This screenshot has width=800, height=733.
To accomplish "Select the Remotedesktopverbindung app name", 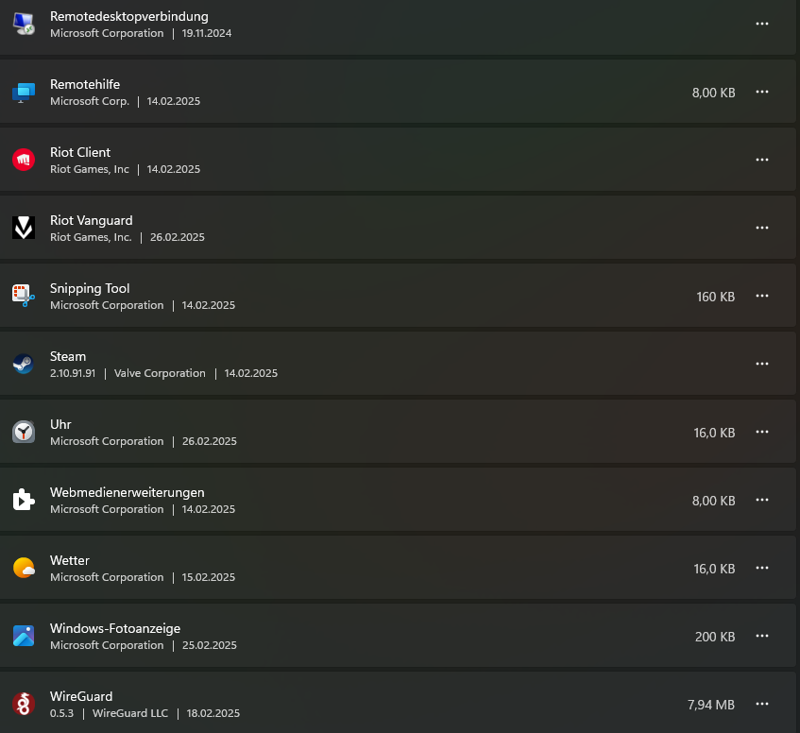I will click(x=129, y=17).
